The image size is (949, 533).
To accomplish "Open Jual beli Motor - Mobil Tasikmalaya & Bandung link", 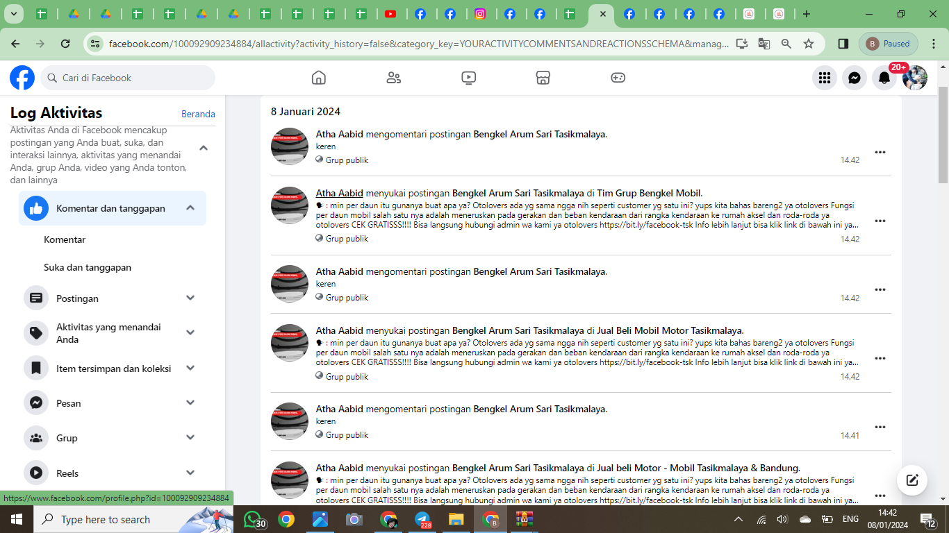I will tap(698, 468).
